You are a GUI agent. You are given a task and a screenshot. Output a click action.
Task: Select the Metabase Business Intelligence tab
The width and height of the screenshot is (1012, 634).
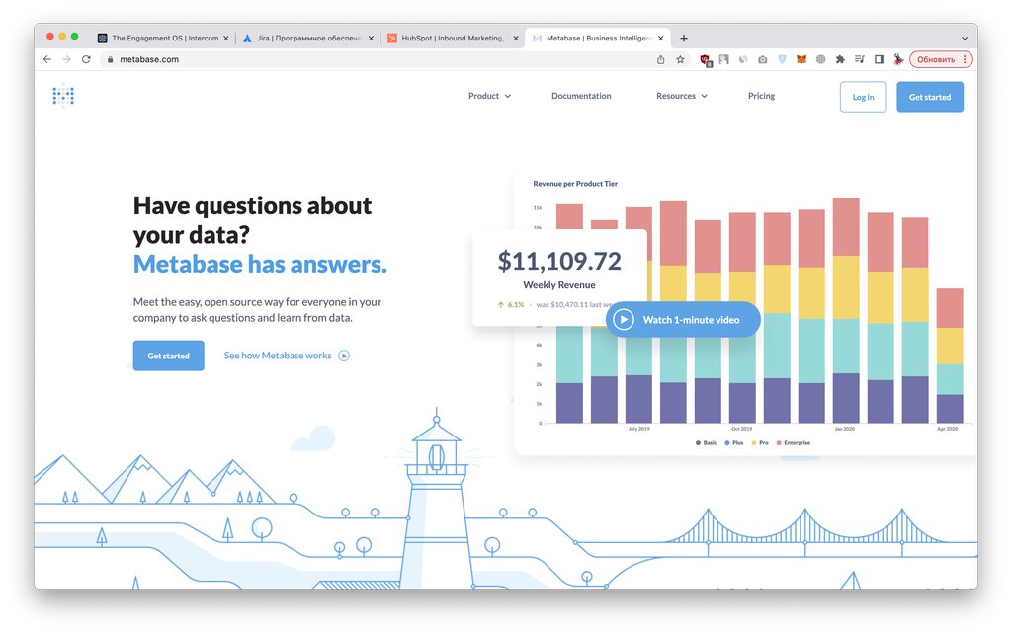(x=598, y=39)
